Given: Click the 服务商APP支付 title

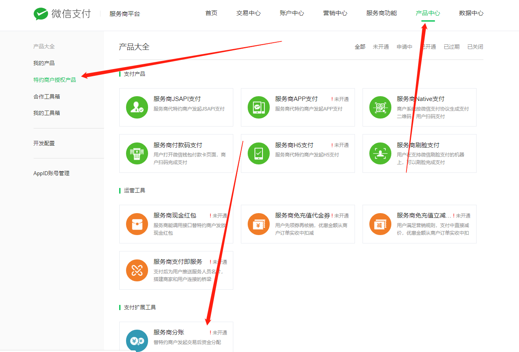Looking at the screenshot, I should click(x=296, y=99).
